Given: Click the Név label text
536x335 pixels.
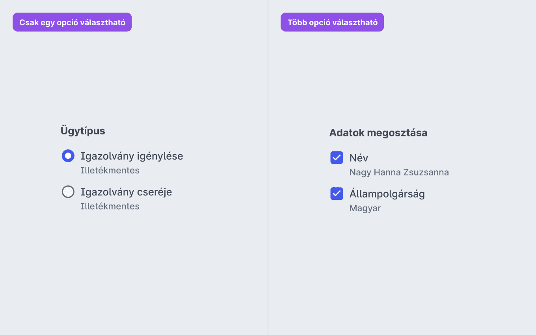Looking at the screenshot, I should coord(359,158).
